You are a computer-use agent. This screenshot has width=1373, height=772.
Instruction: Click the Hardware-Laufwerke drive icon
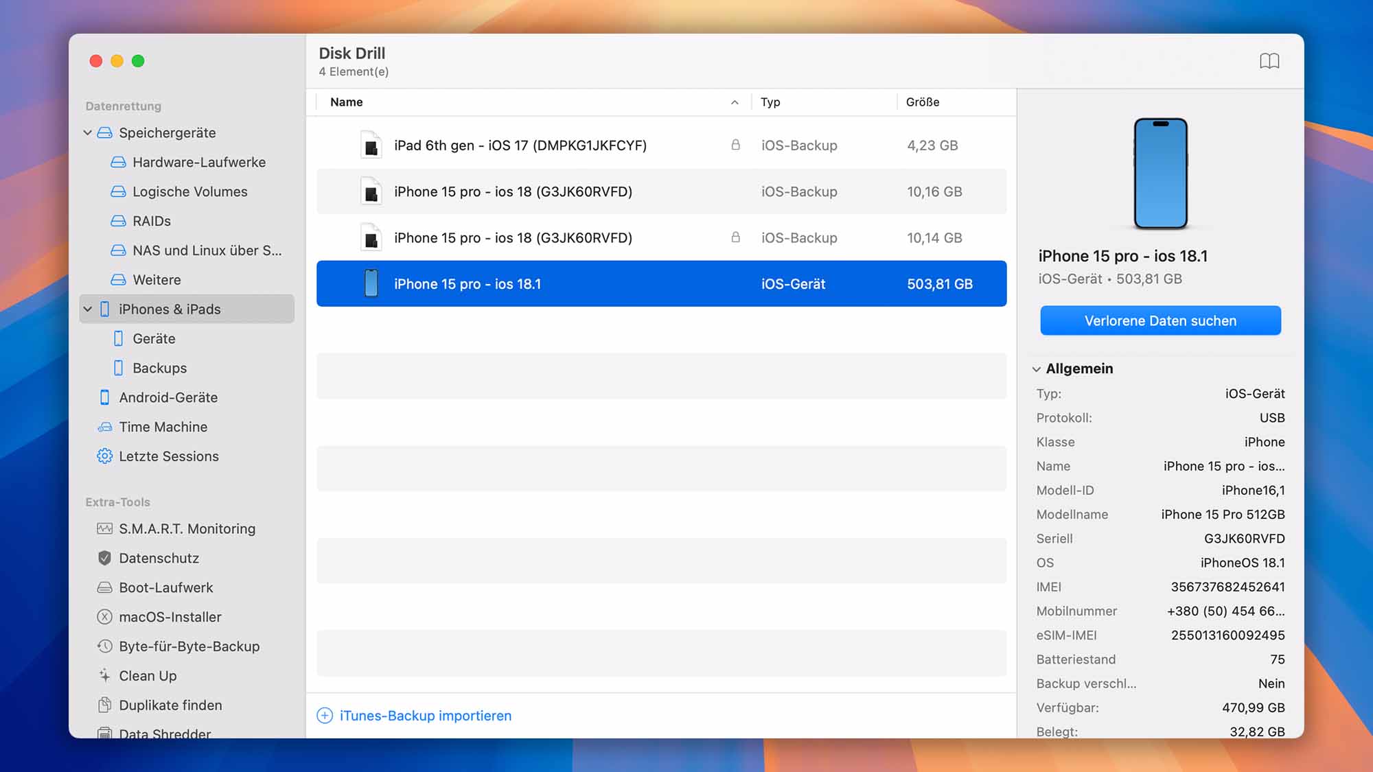pyautogui.click(x=118, y=162)
